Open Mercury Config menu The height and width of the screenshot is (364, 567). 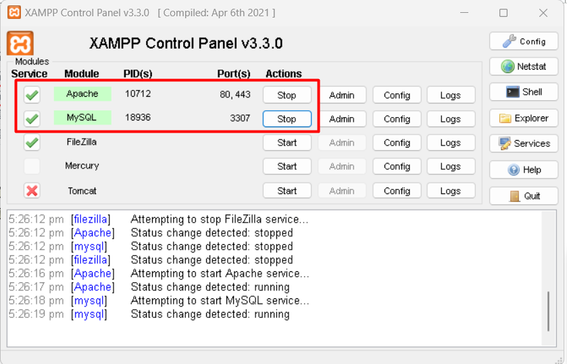(x=397, y=166)
